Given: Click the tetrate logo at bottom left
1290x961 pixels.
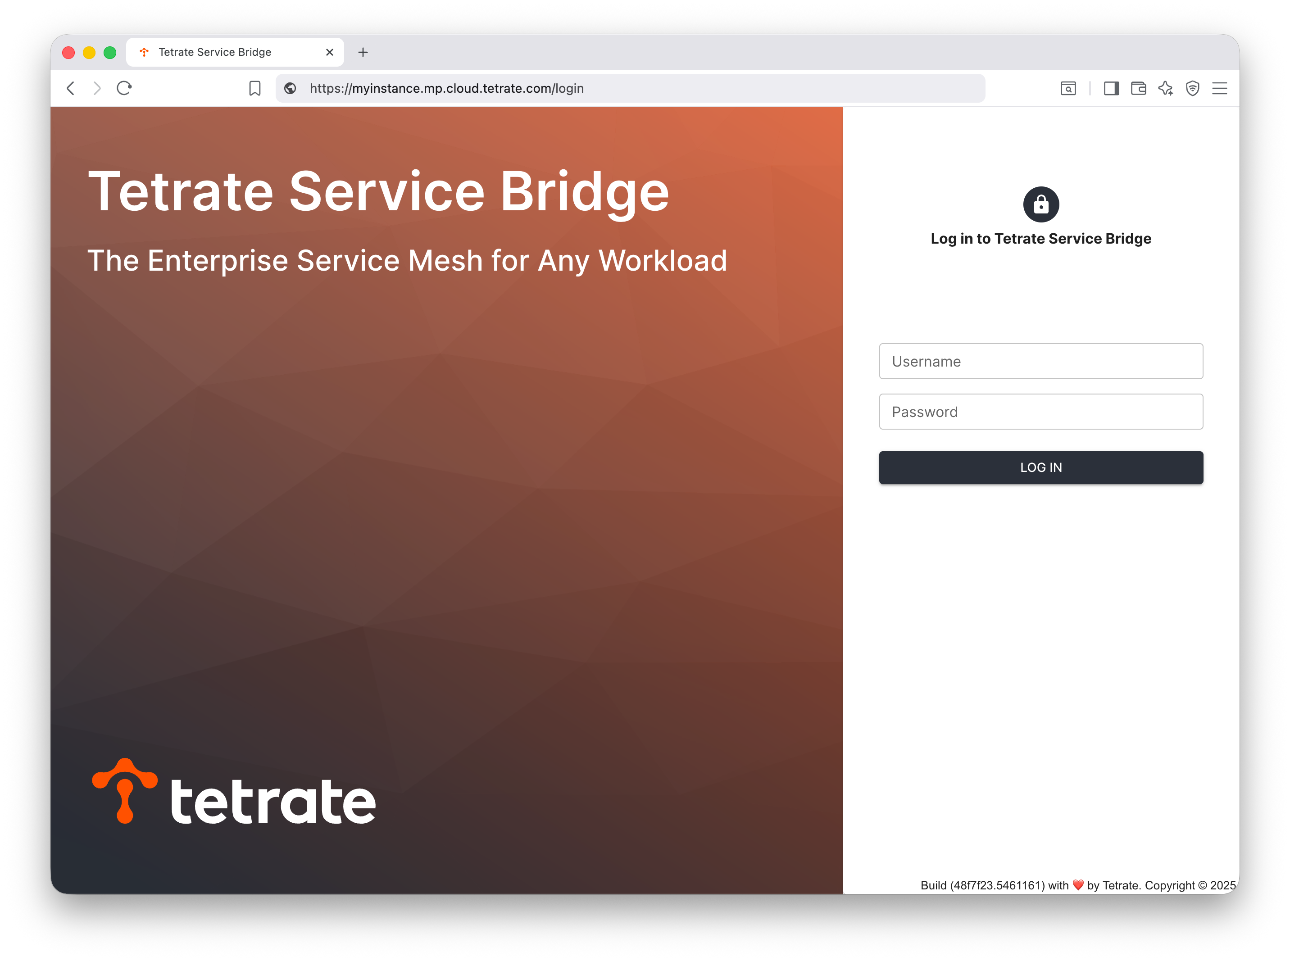Looking at the screenshot, I should click(234, 792).
